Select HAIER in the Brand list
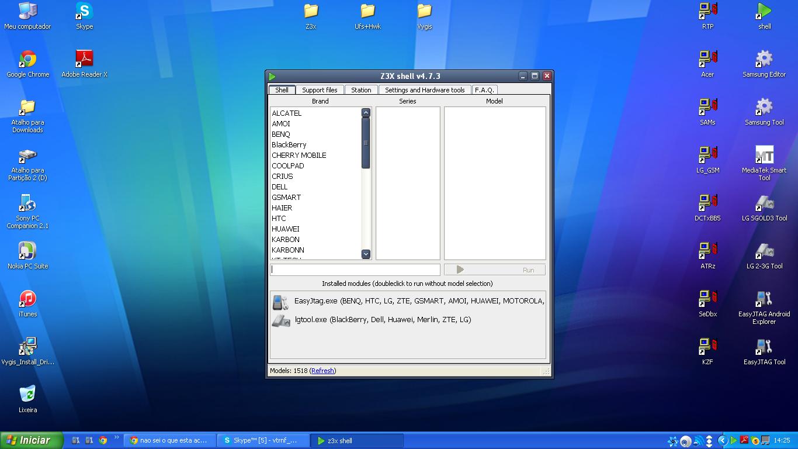 click(282, 208)
